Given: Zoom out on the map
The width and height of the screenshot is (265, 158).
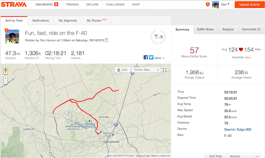Looking at the screenshot, I should coord(5,82).
